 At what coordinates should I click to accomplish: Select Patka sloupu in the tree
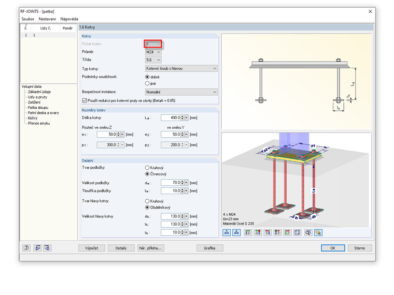pos(38,108)
